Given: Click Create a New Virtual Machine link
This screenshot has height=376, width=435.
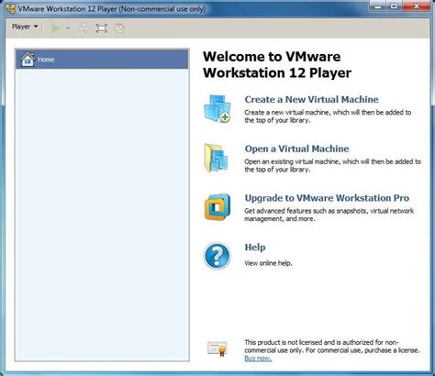Looking at the screenshot, I should [311, 99].
